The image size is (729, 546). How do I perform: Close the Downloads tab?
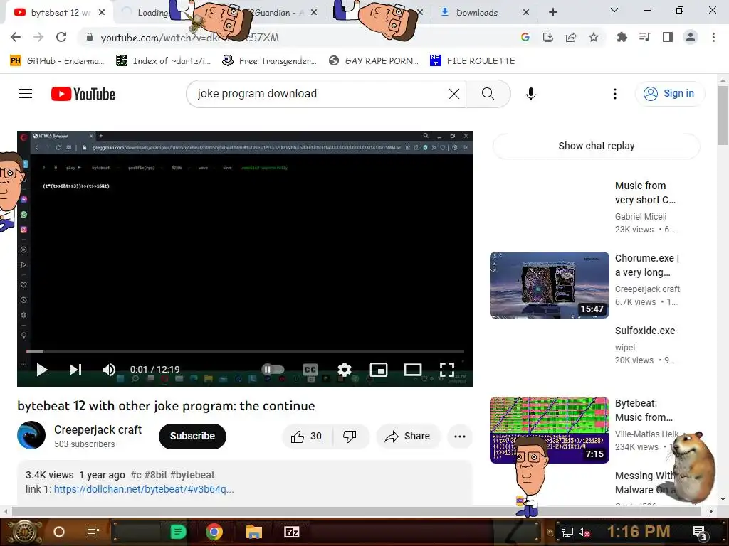pos(526,13)
